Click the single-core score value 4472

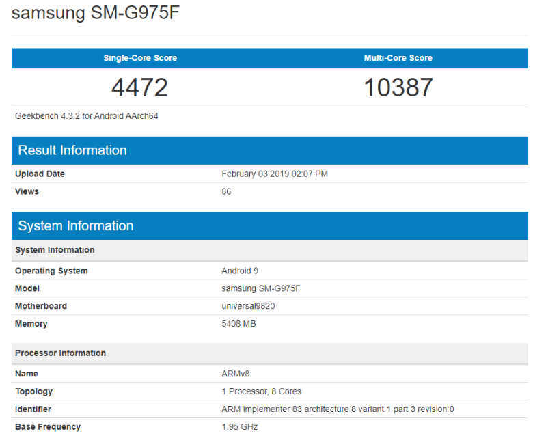(x=139, y=87)
